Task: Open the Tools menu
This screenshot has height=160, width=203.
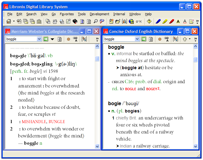Action: 82,14
